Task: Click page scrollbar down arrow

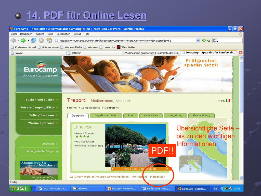Action: click(x=241, y=178)
